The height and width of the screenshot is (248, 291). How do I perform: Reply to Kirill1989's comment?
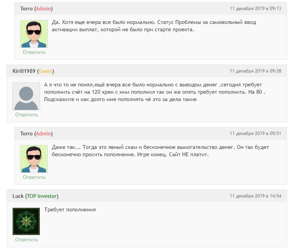(x=26, y=115)
